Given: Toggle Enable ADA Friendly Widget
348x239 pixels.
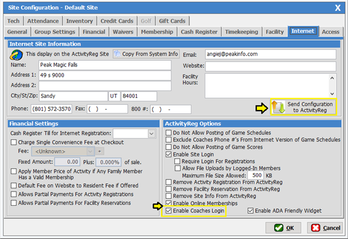Looking at the screenshot, I should 252,211.
